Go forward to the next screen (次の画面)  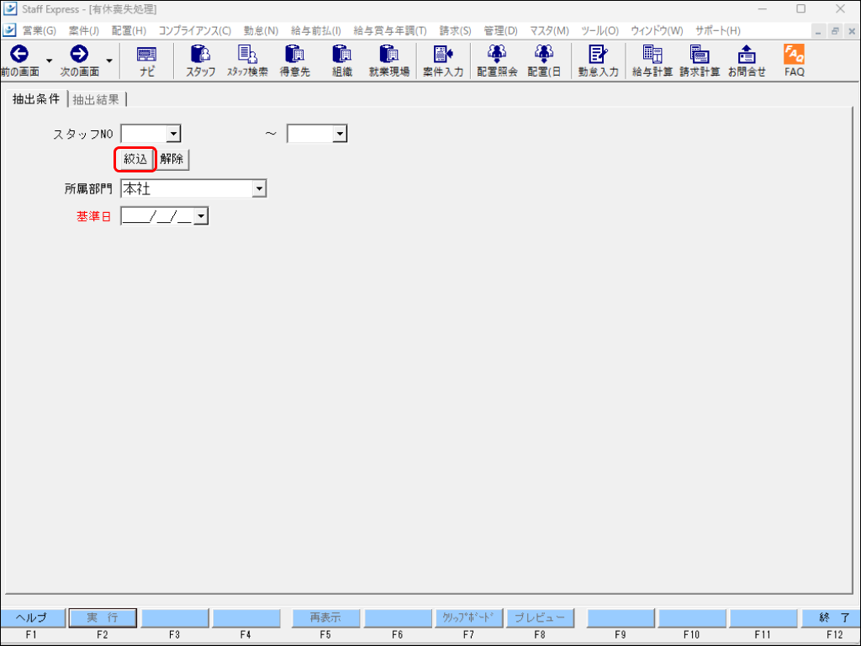coord(80,61)
